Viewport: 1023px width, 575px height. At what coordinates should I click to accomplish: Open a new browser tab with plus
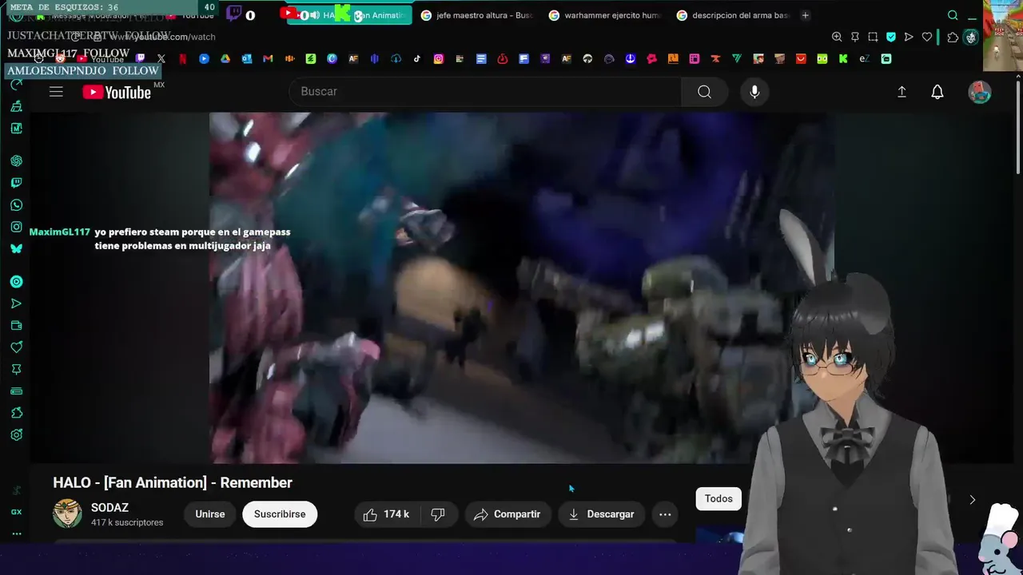[805, 15]
